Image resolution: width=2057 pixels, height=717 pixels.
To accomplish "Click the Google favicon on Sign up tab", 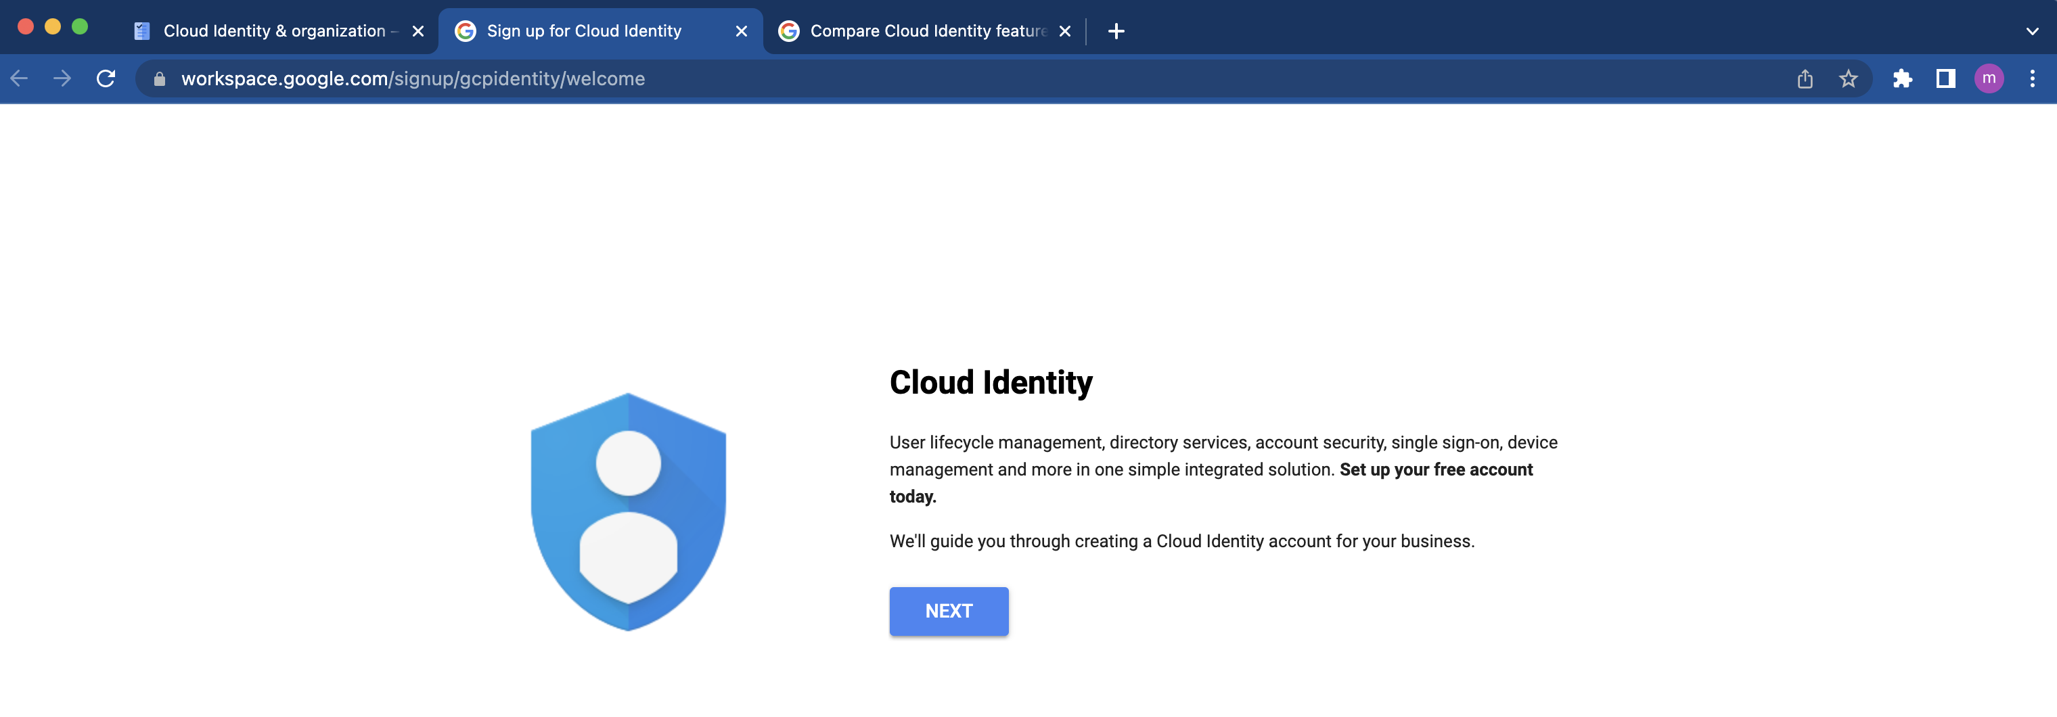I will 465,31.
